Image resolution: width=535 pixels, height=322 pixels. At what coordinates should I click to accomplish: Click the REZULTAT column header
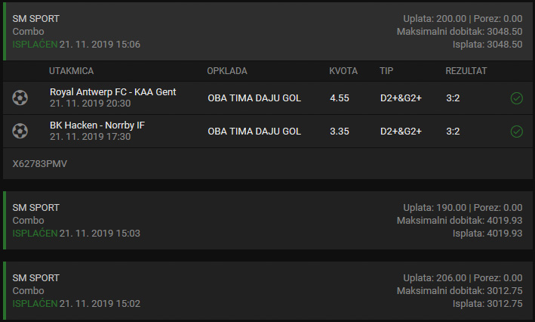(466, 71)
